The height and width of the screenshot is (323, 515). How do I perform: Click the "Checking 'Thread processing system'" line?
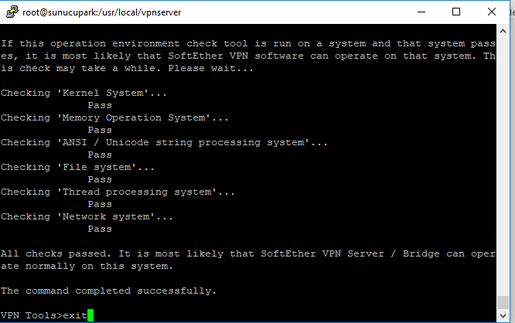coord(118,192)
